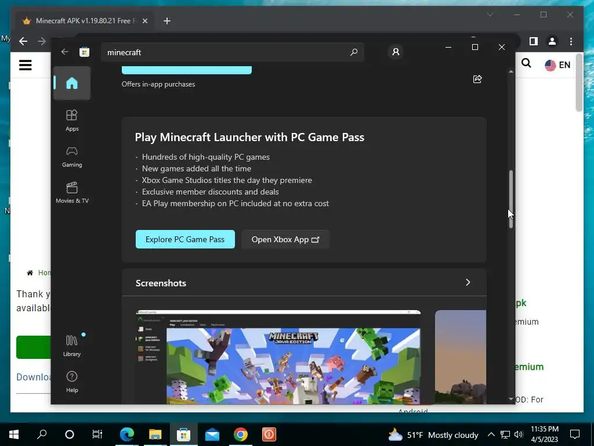This screenshot has height=446, width=594.
Task: Open the EN language selector on website
Action: [x=557, y=65]
